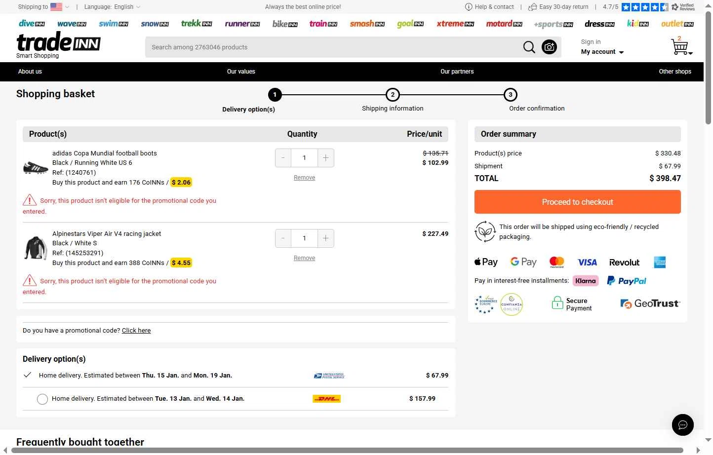Screen dimensions: 713x455
Task: Open Alpinestars Viper Air V4 jacket title
Action: click(x=107, y=234)
